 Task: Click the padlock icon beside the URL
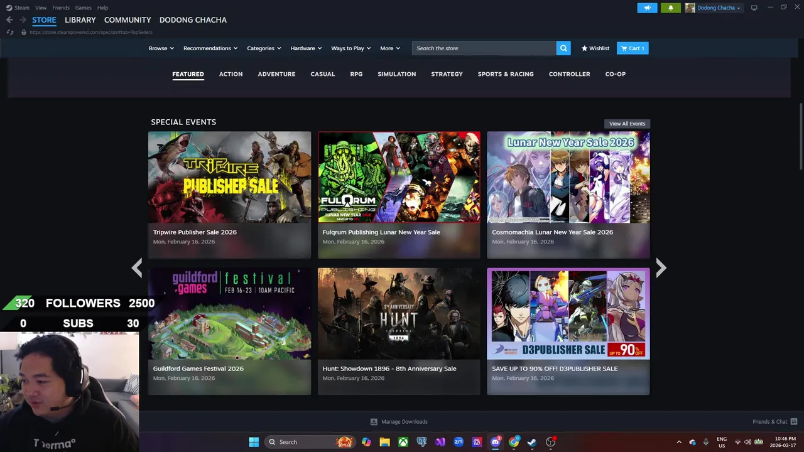pyautogui.click(x=24, y=32)
